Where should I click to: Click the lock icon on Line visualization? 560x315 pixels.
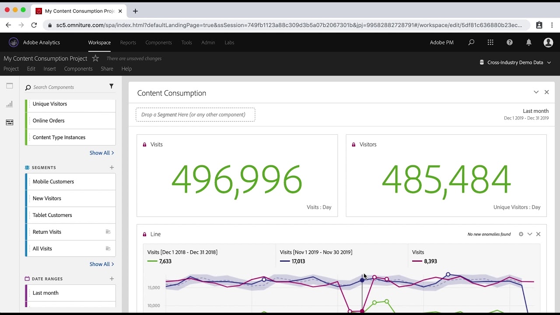[x=145, y=234]
